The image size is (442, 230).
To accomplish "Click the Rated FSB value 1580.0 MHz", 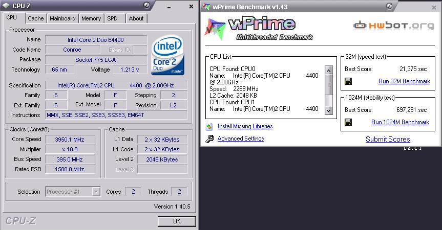I will coord(70,169).
